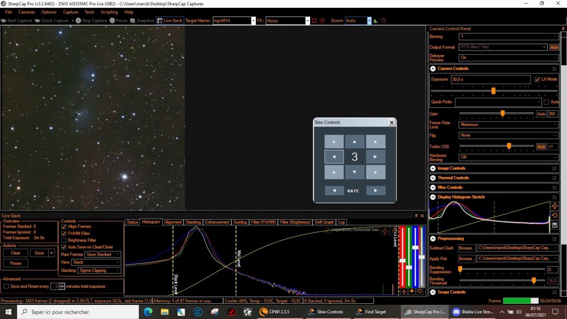Click the Gain slider handle
The height and width of the screenshot is (319, 567).
(x=502, y=114)
